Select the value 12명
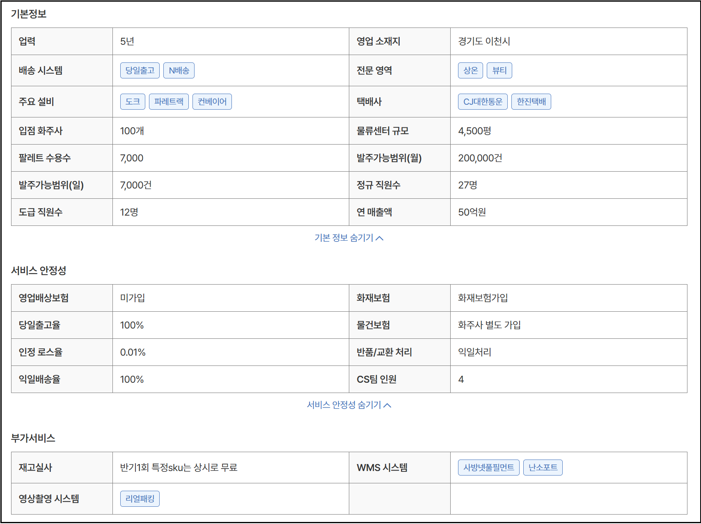The width and height of the screenshot is (701, 524). [129, 212]
